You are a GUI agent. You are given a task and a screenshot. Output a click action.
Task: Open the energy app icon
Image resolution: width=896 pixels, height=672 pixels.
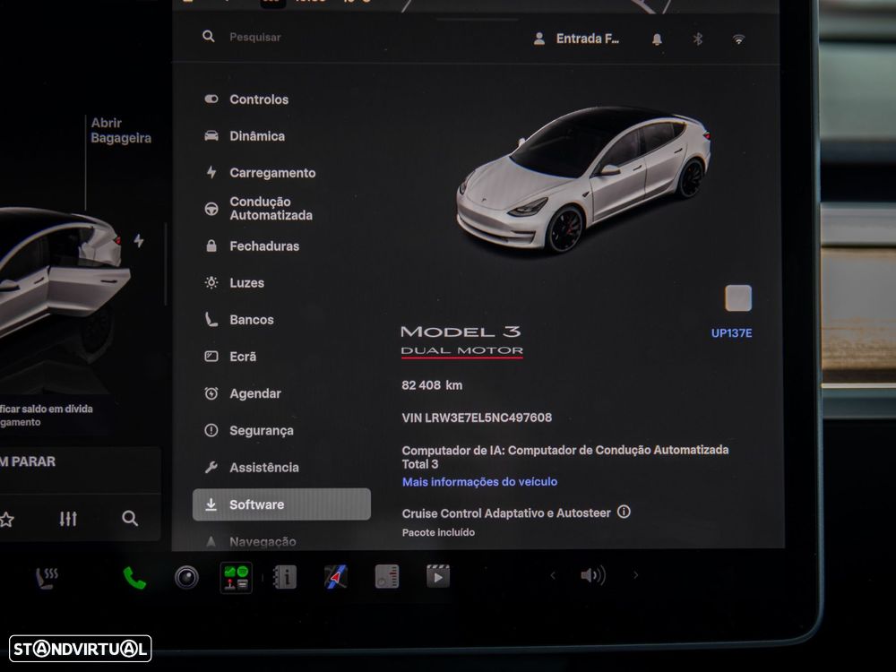point(387,576)
